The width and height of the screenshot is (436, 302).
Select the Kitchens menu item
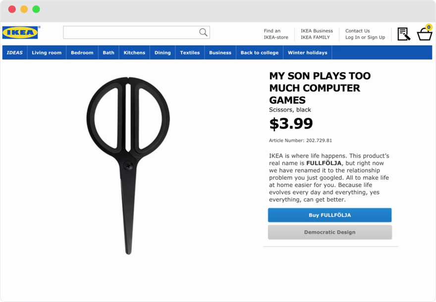click(134, 53)
